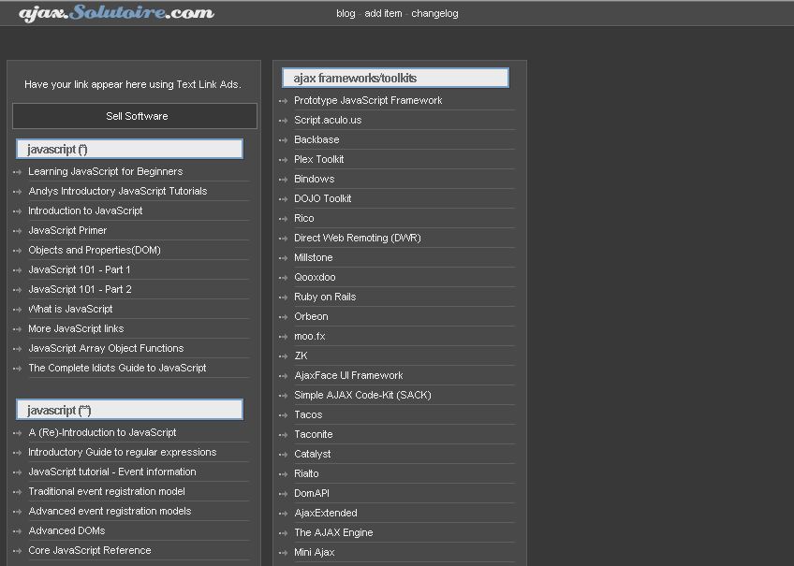Viewport: 794px width, 566px height.
Task: Open the blog link in header
Action: (x=346, y=14)
